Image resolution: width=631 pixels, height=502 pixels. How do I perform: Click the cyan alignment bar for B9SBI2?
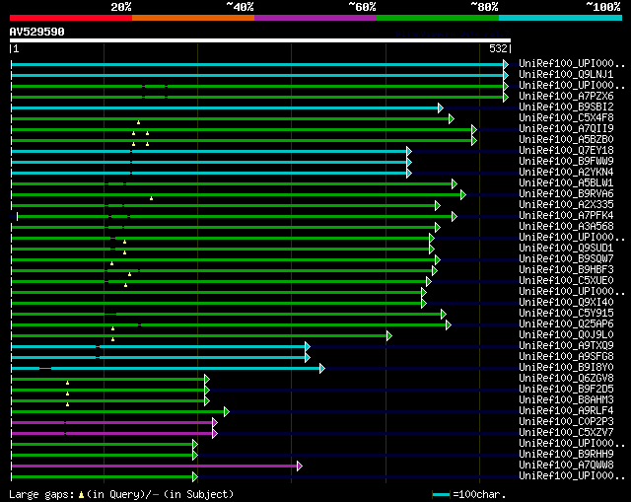coord(225,108)
